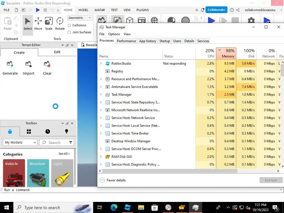Viewport: 284px width, 213px height.
Task: Open the Import terrain tool
Action: coord(29,64)
